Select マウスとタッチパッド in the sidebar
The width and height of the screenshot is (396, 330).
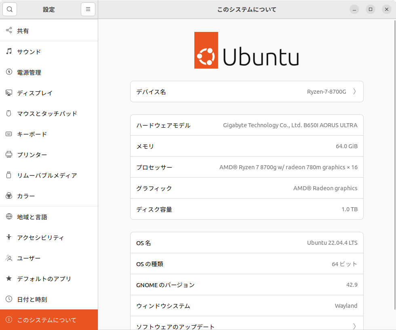49,114
